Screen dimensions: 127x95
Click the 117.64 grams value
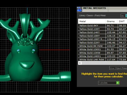click(111, 60)
